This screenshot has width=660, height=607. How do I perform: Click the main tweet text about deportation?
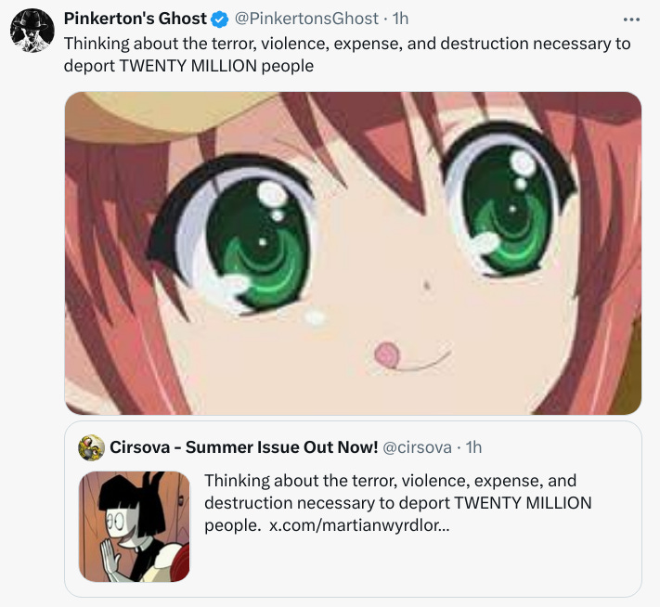click(347, 55)
